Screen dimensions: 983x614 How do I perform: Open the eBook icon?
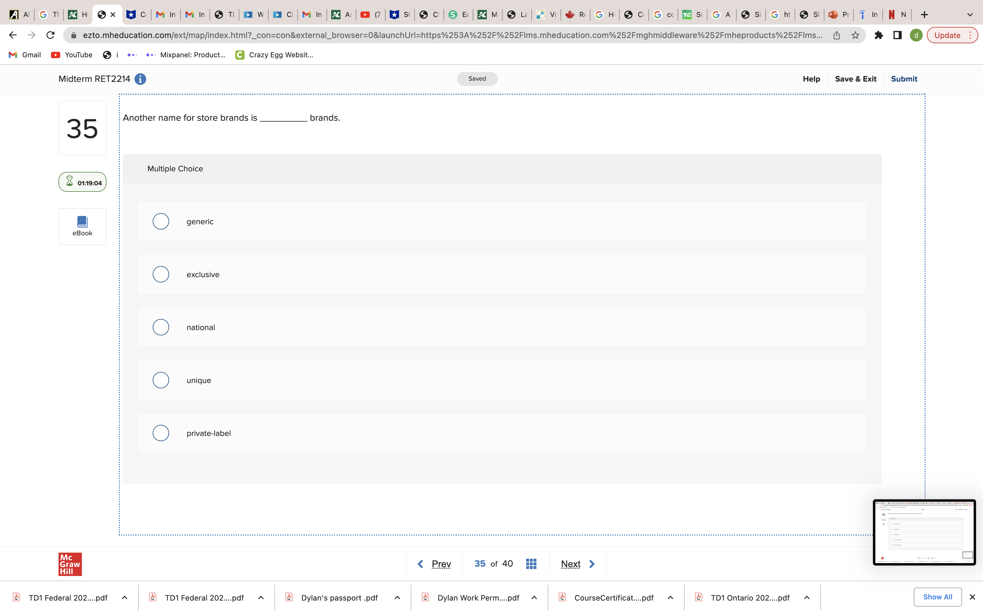[x=82, y=226]
